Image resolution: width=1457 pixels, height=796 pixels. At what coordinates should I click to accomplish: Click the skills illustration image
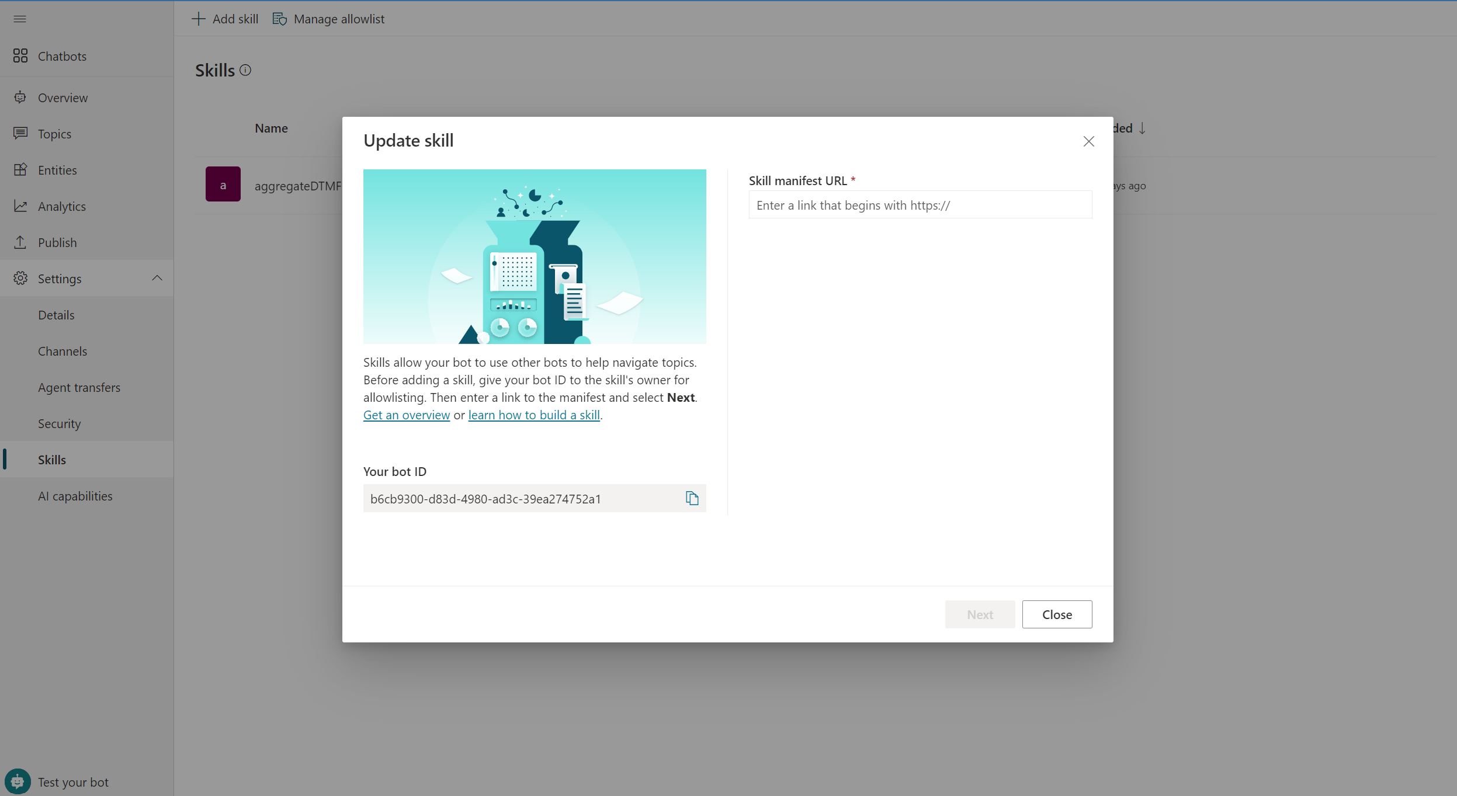[535, 256]
